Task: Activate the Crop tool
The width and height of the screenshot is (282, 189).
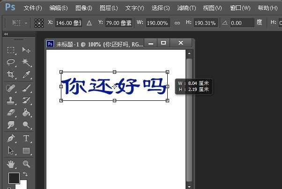Action: (x=11, y=75)
